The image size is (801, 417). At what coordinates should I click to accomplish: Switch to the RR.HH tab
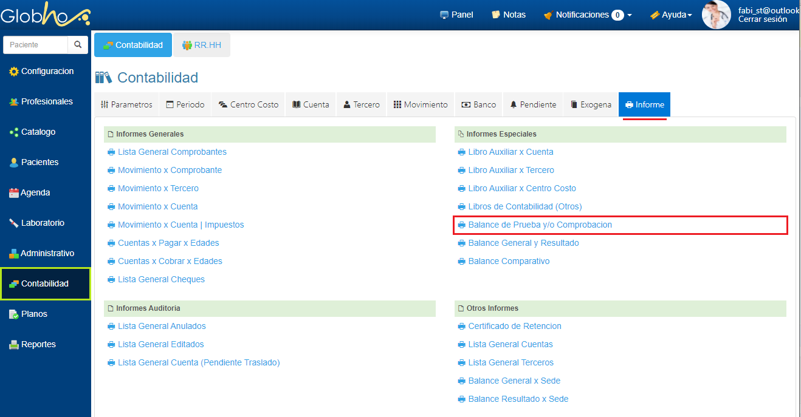(x=202, y=45)
